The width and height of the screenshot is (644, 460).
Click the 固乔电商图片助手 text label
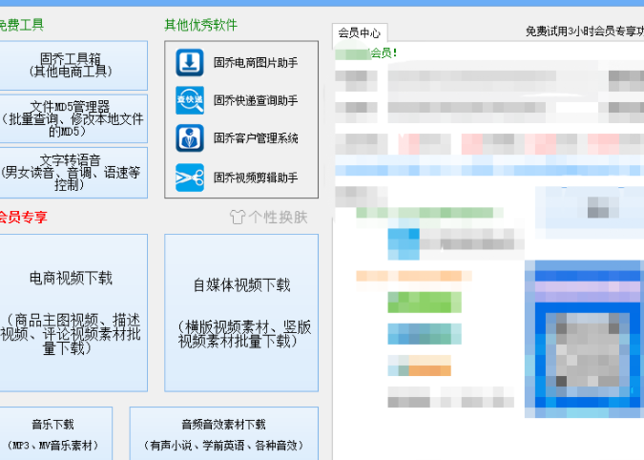256,63
